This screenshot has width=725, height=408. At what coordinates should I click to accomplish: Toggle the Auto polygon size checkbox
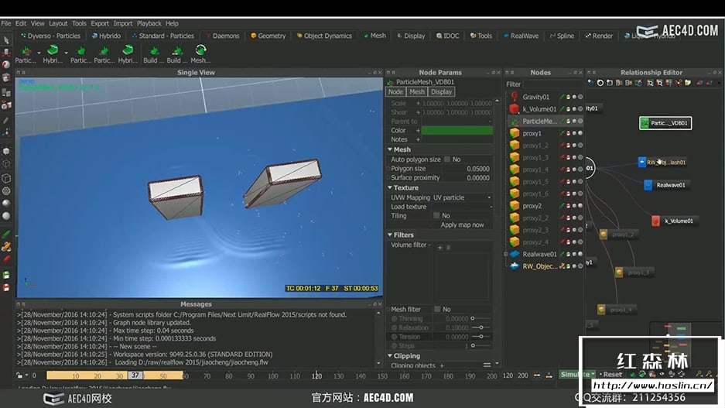coord(446,159)
